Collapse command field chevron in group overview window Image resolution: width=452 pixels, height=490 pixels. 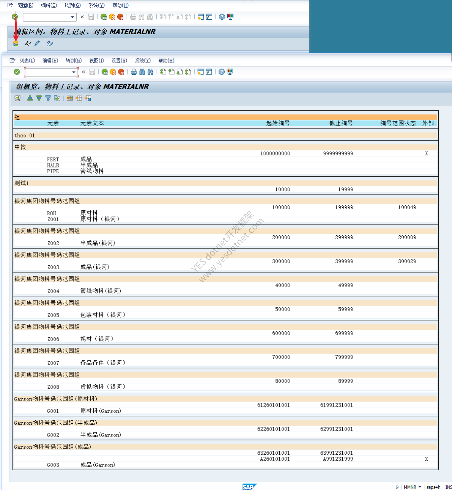click(83, 72)
